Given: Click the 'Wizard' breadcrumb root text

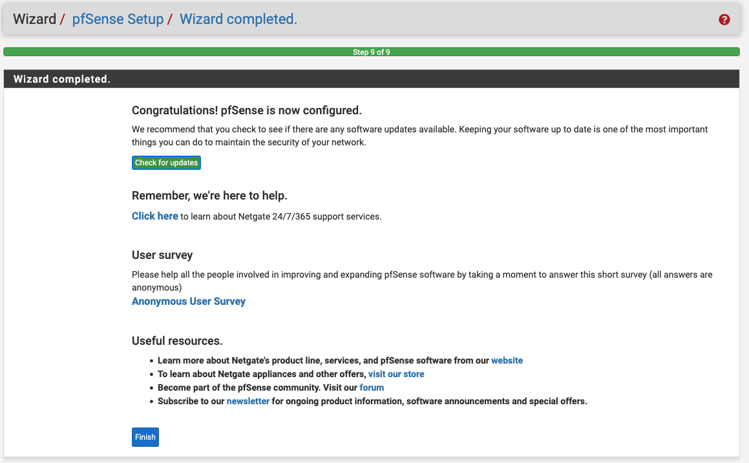Looking at the screenshot, I should [34, 19].
